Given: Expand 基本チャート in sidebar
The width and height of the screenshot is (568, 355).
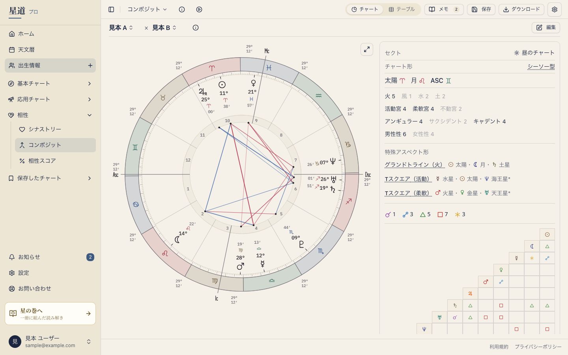Looking at the screenshot, I should pyautogui.click(x=50, y=84).
